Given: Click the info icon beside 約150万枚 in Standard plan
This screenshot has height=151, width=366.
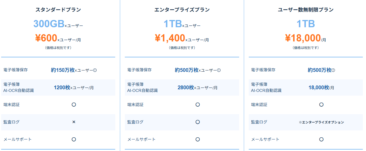Looking at the screenshot, I should 95,70.
